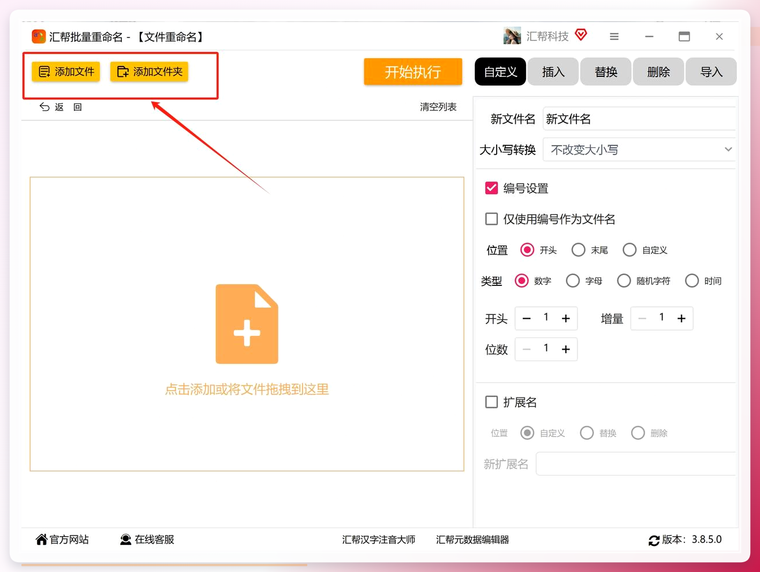Screen dimensions: 760x572
Task: Click the 返回 back arrow icon
Action: tap(44, 107)
